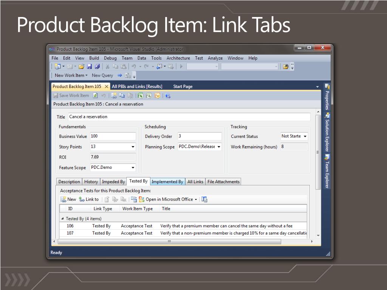Viewport: 387px width, 290px height.
Task: Click the copy work item icon
Action: [x=122, y=96]
